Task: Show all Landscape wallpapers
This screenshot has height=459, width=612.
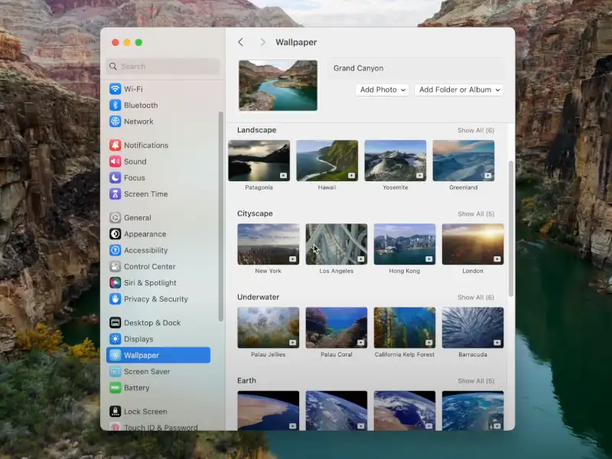Action: (x=476, y=130)
